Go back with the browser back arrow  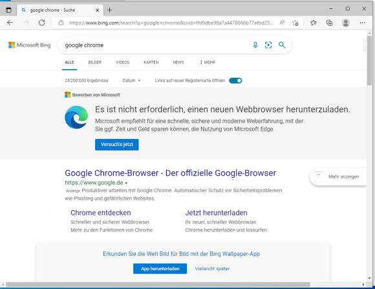pyautogui.click(x=10, y=23)
